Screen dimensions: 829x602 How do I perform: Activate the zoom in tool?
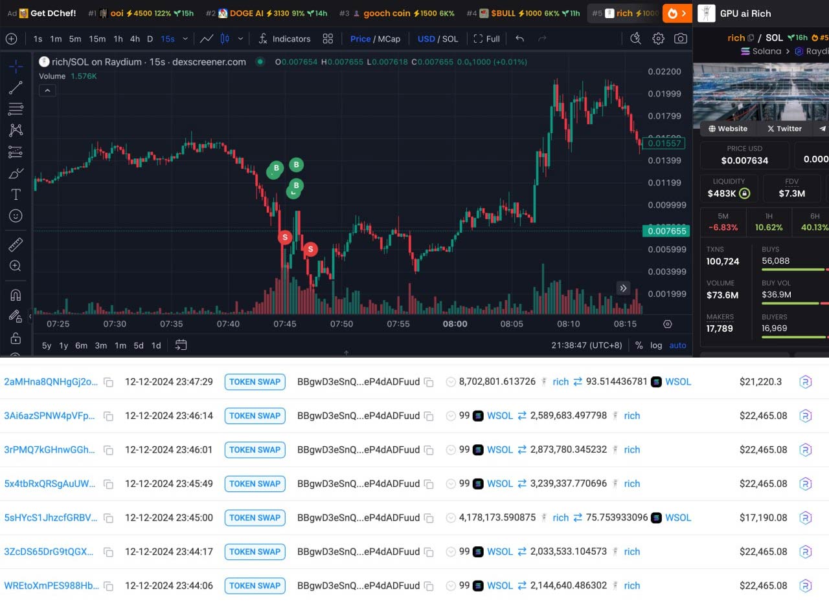tap(16, 266)
